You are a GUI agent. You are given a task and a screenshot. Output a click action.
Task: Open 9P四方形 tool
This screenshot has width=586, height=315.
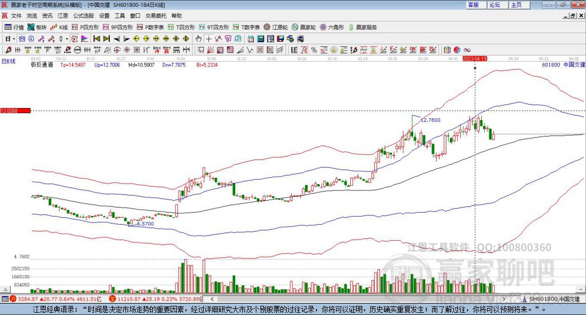click(x=118, y=27)
